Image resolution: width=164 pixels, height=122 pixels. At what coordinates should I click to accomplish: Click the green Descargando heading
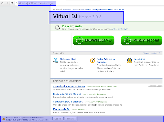pos(72,26)
